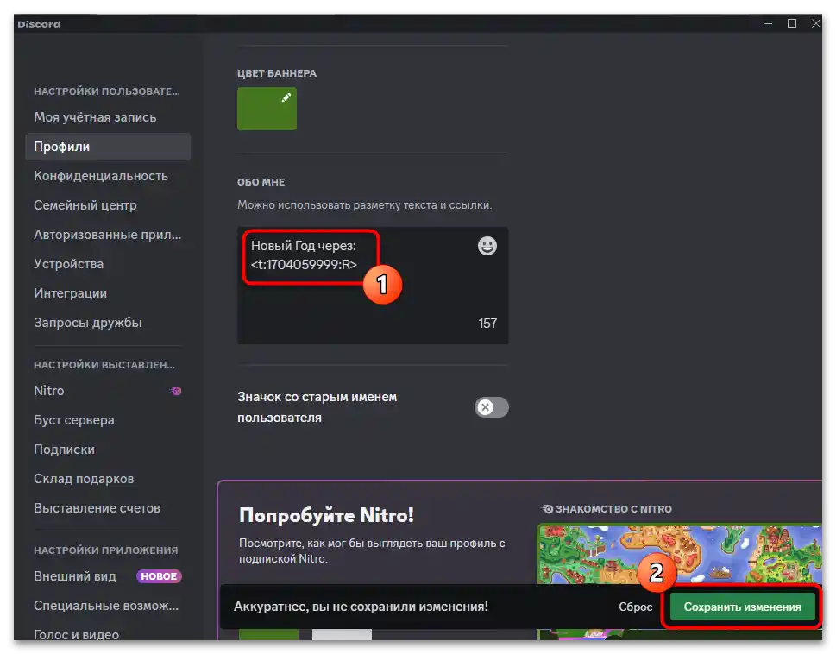Open Устройства settings
The width and height of the screenshot is (836, 654).
pyautogui.click(x=108, y=264)
